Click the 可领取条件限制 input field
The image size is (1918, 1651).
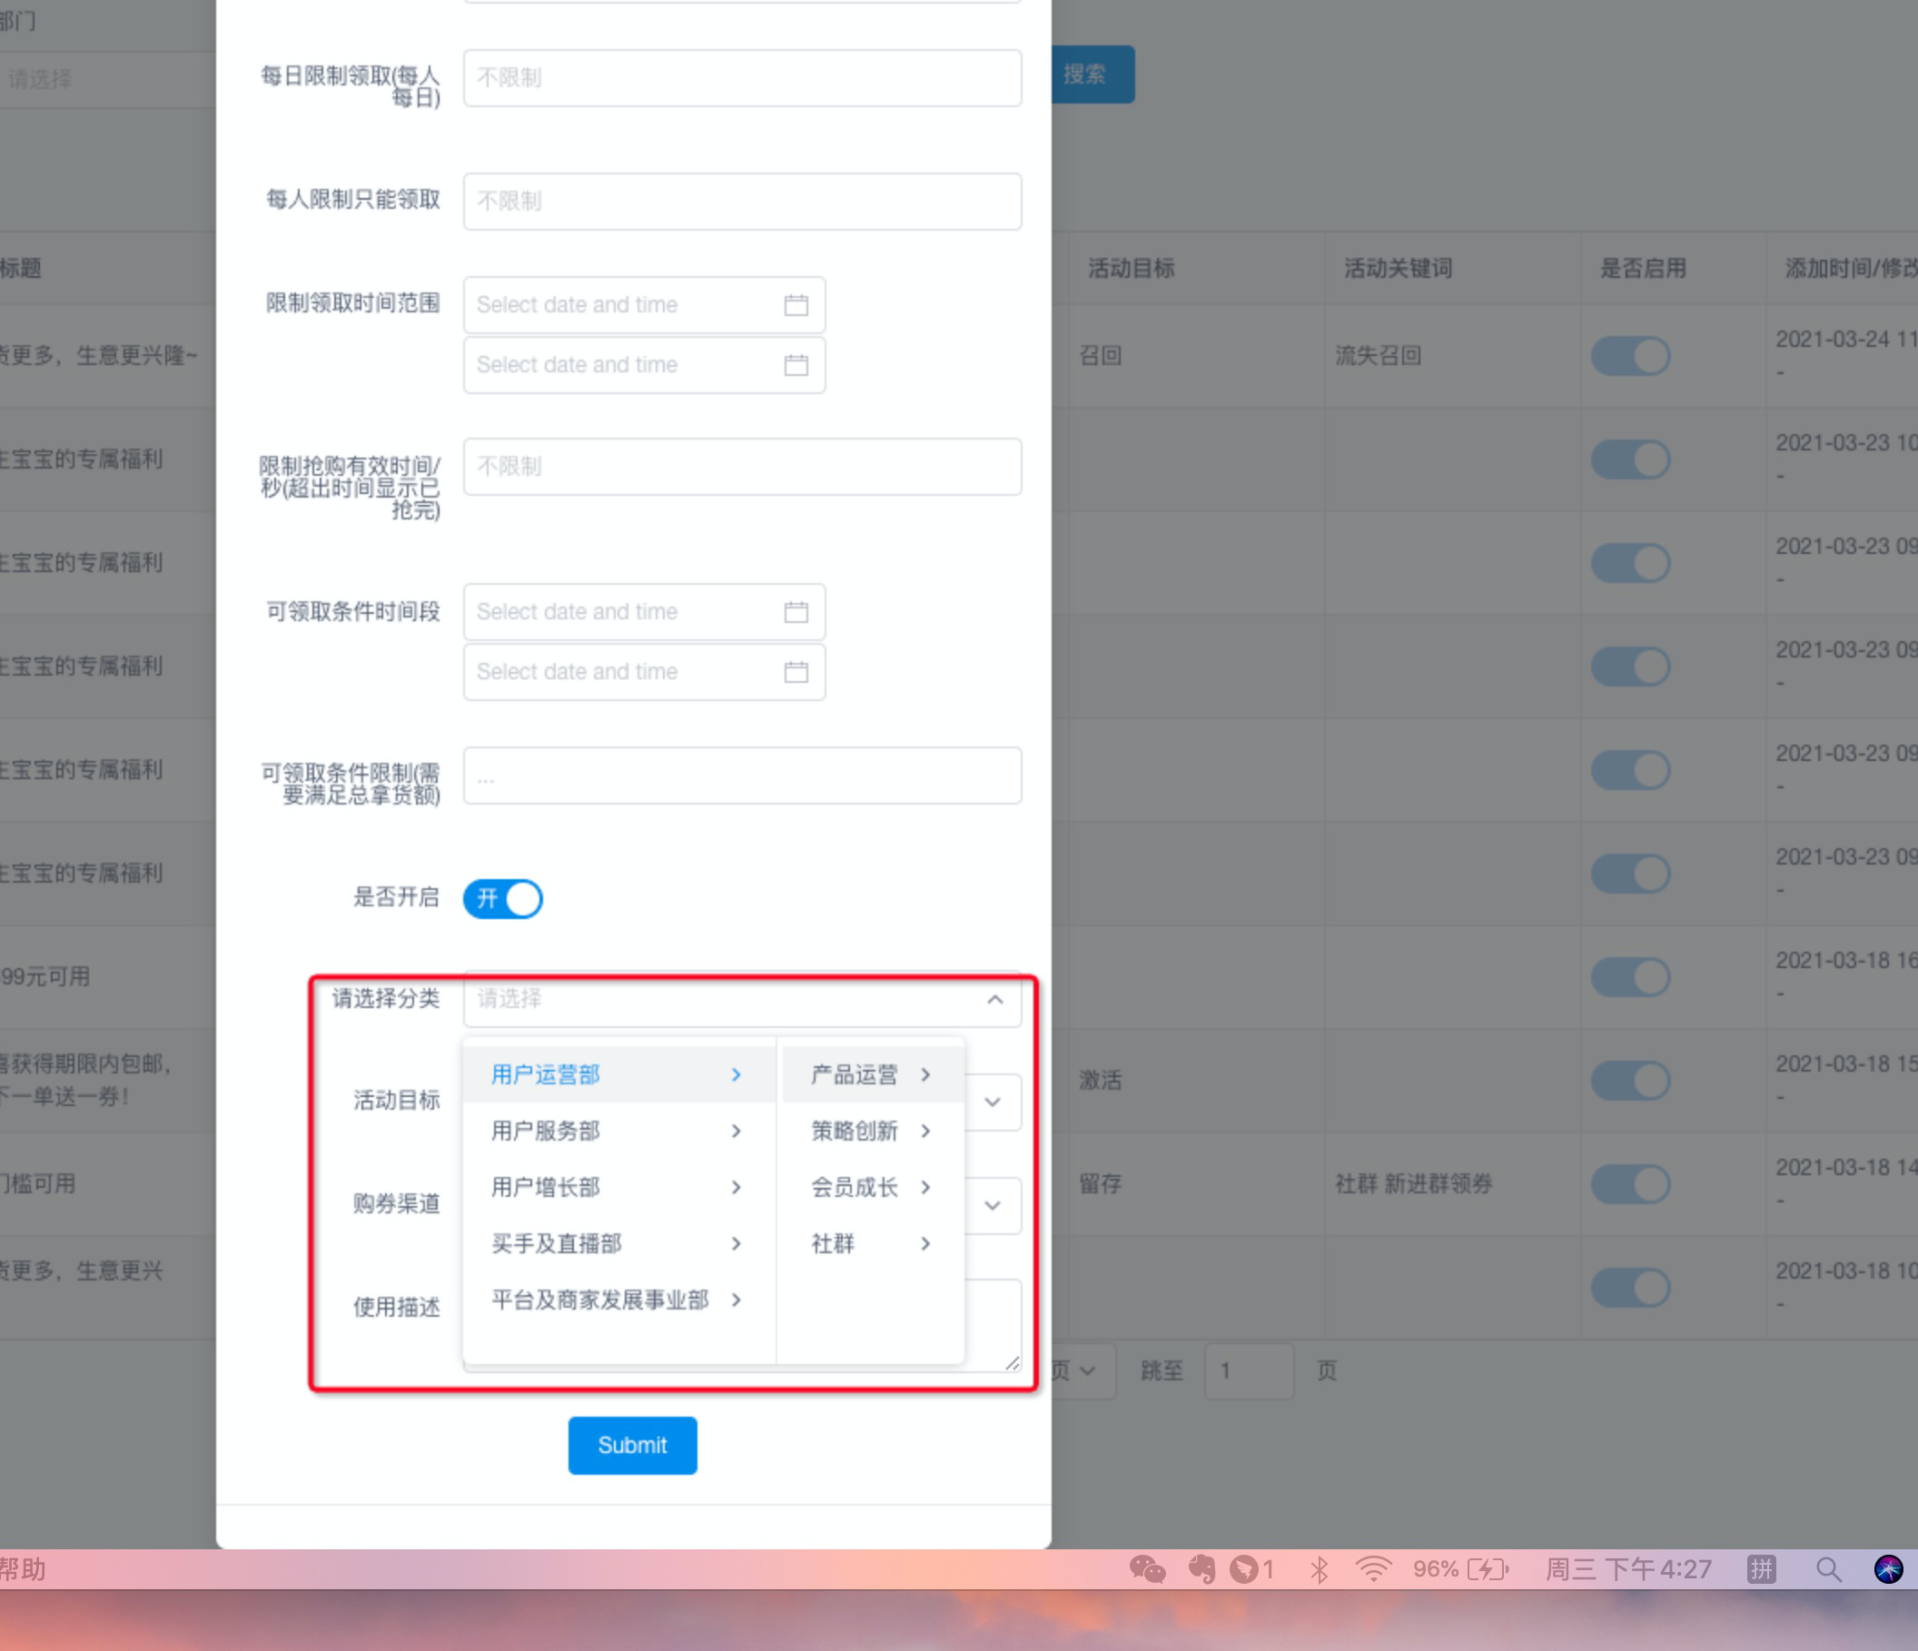[x=742, y=776]
